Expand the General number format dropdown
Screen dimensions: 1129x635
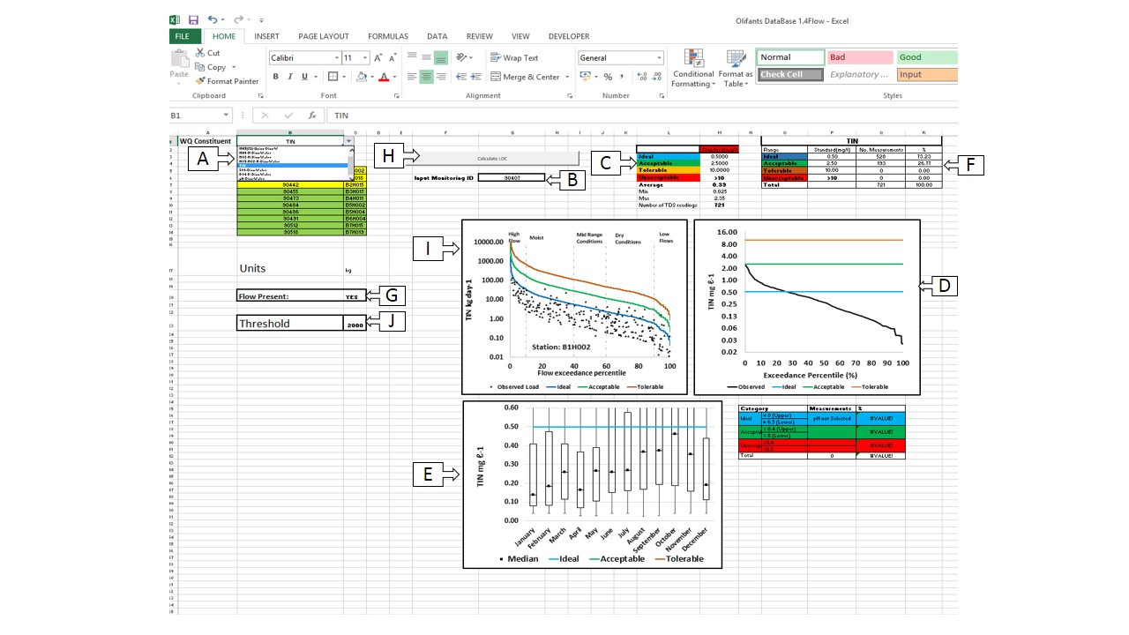658,58
